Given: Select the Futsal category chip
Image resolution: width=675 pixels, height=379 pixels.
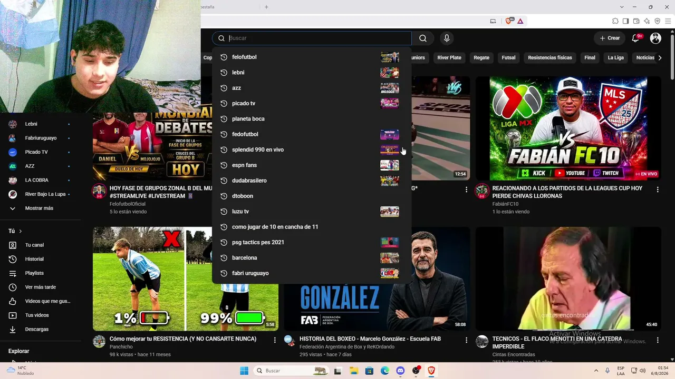Looking at the screenshot, I should [x=509, y=57].
